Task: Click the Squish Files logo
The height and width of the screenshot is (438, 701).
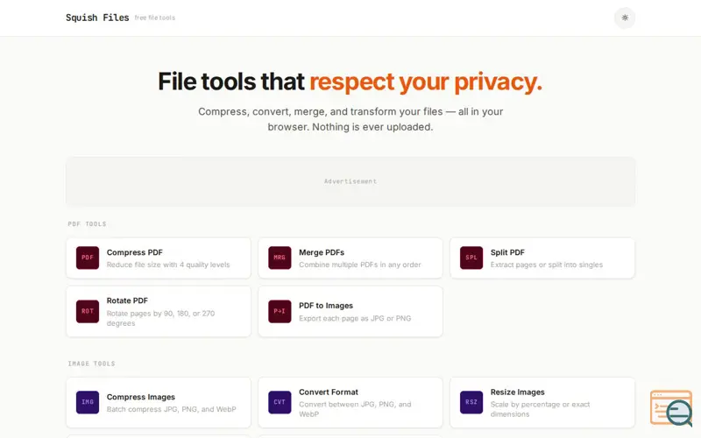Action: point(97,18)
